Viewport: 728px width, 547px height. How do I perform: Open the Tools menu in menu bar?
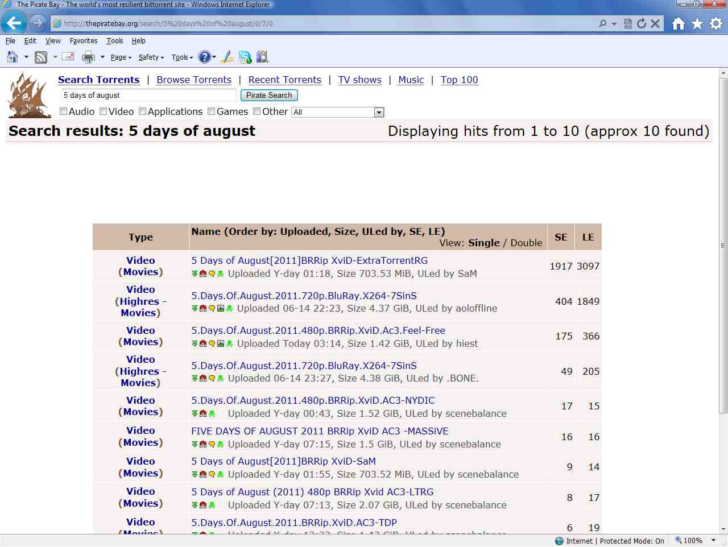click(x=114, y=41)
